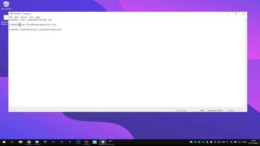The width and height of the screenshot is (260, 146).
Task: Open the Help menu in Notepad
Action: (x=38, y=17)
